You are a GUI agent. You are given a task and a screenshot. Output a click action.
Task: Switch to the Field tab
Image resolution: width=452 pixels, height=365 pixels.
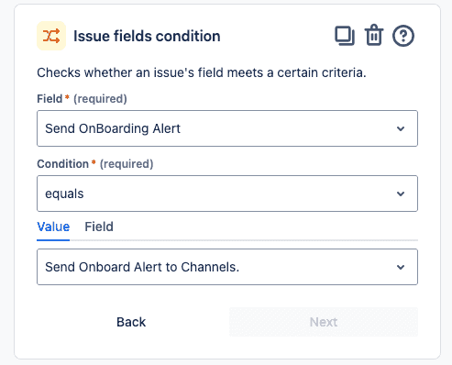pos(99,227)
